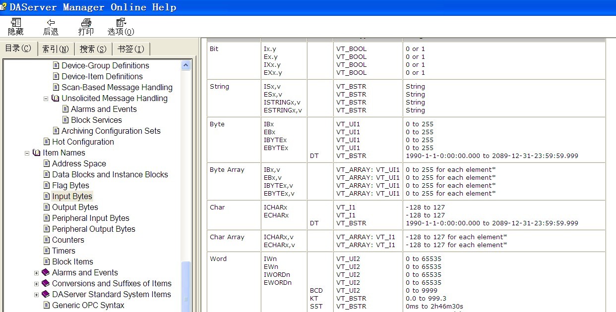
Task: Click the IBYTEx,v syntax entry
Action: tap(279, 186)
